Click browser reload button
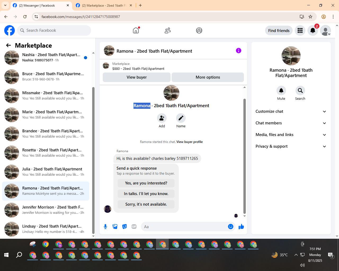This screenshot has width=339, height=271. (x=25, y=17)
